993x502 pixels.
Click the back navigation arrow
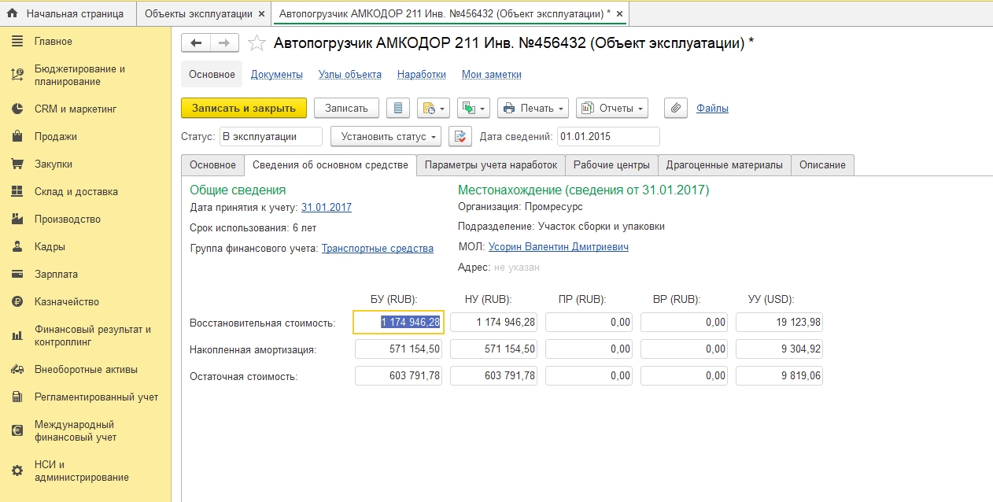point(197,43)
